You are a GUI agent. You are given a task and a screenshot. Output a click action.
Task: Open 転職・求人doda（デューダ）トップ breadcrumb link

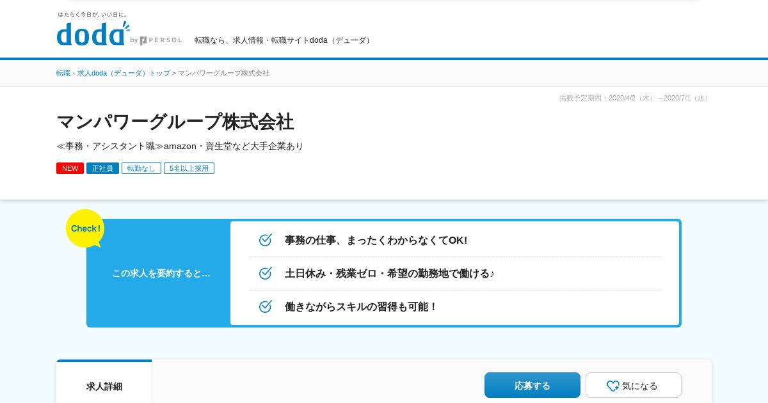pos(113,73)
